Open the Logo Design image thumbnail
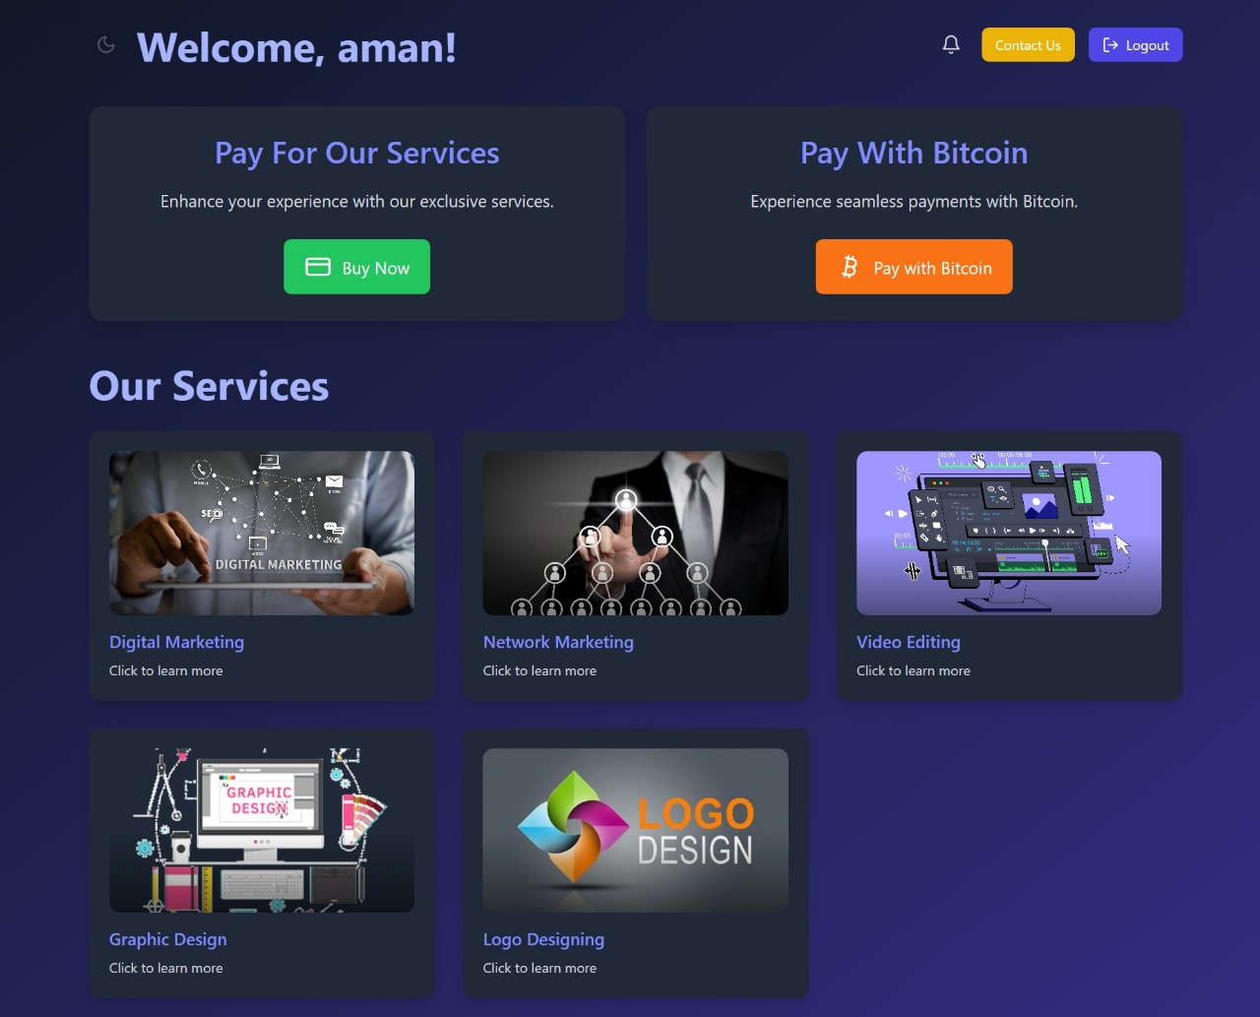1260x1017 pixels. 636,830
